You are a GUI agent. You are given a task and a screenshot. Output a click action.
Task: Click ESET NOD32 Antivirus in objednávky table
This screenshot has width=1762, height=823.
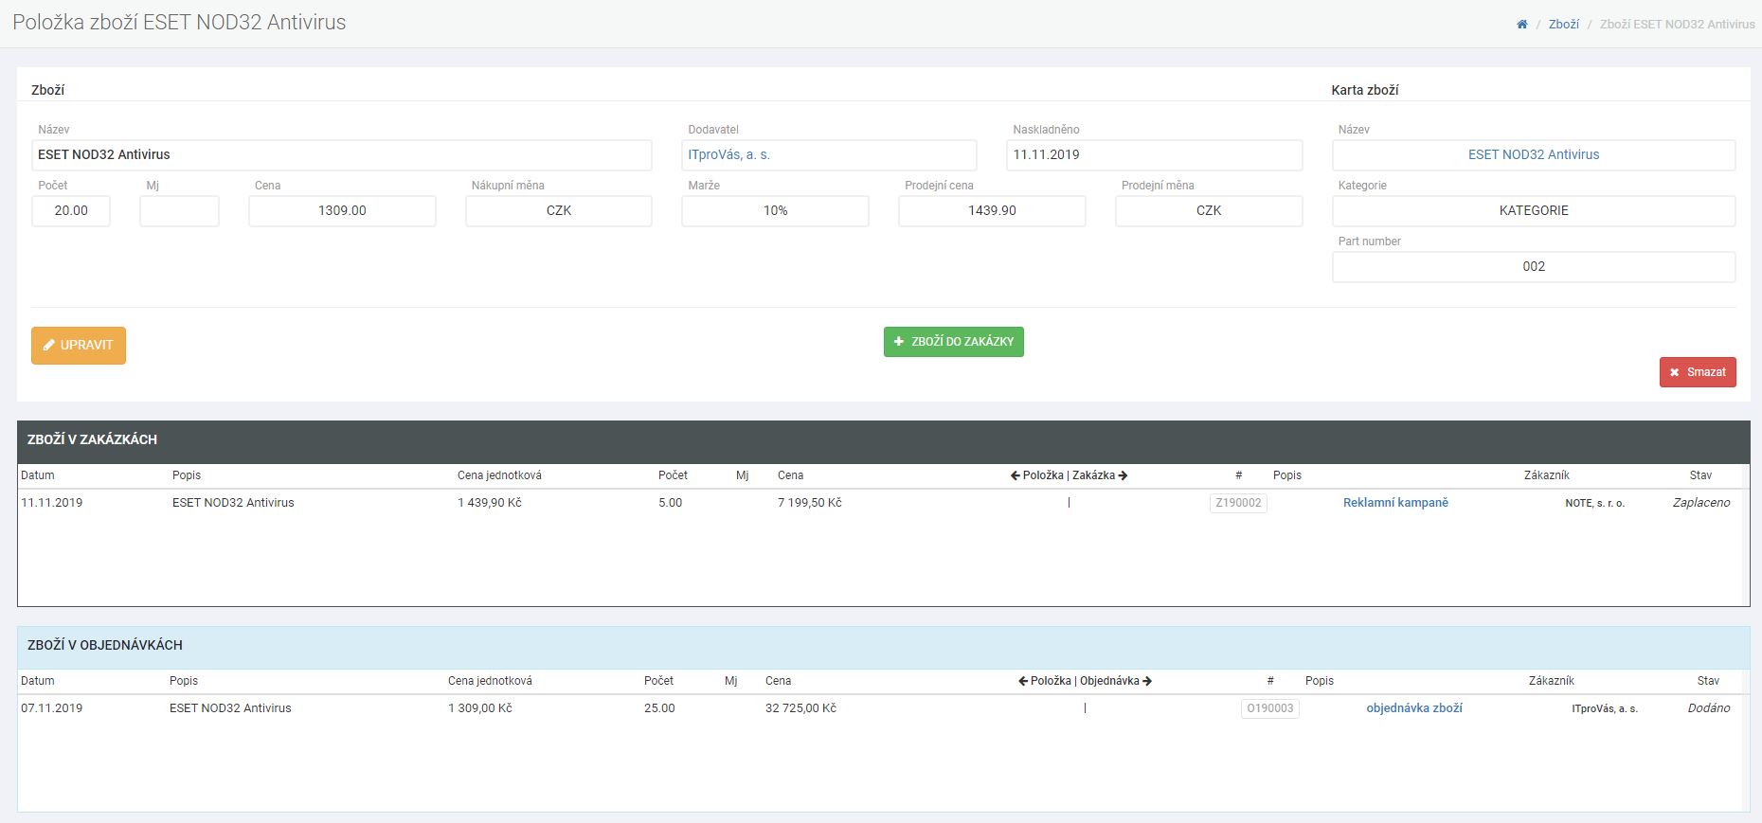coord(230,708)
